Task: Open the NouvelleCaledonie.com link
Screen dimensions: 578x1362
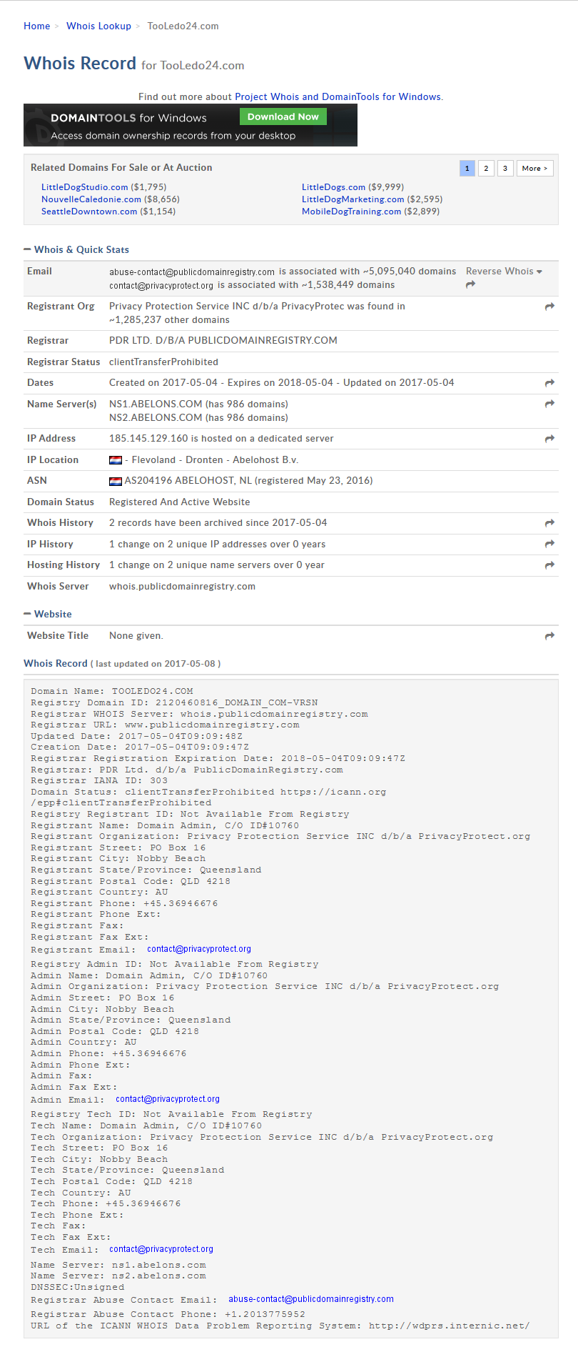Action: pyautogui.click(x=91, y=199)
